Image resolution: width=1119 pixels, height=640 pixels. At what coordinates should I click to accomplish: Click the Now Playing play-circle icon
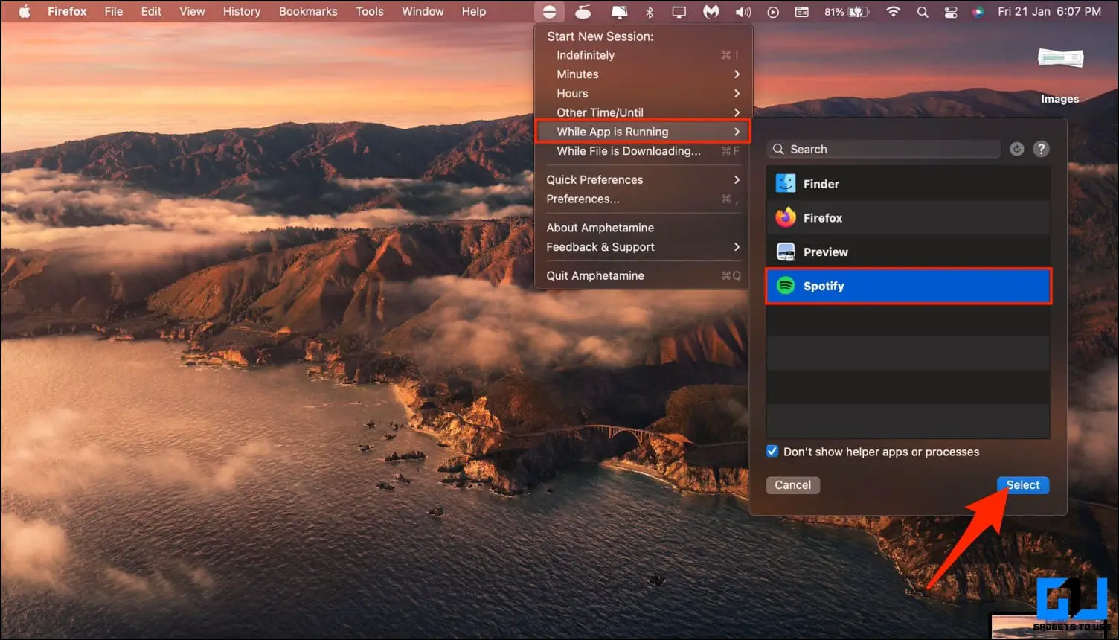click(773, 12)
